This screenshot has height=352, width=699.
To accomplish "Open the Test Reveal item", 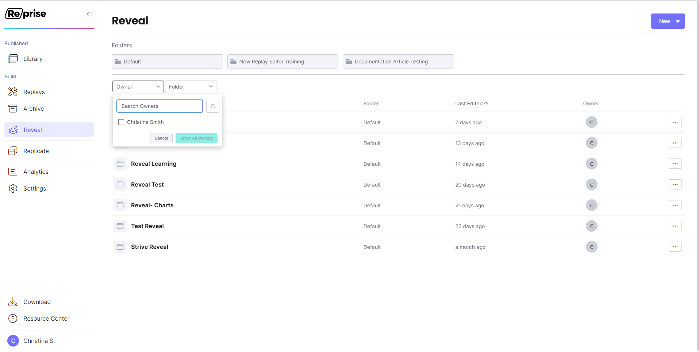I will [147, 226].
